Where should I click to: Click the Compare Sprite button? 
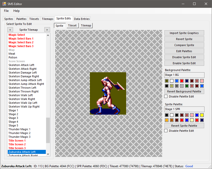(x=184, y=45)
